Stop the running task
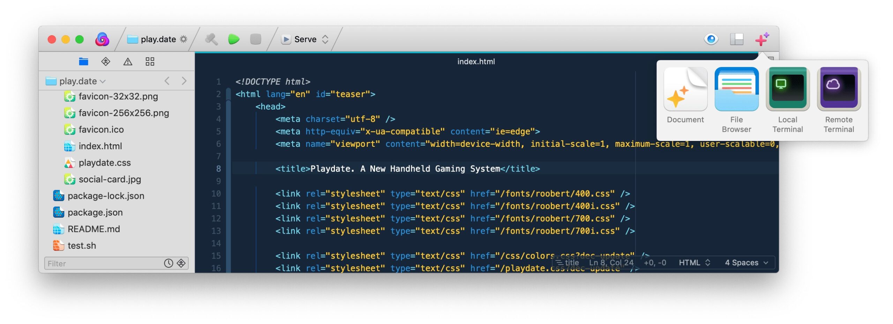The image size is (893, 324). (x=255, y=39)
